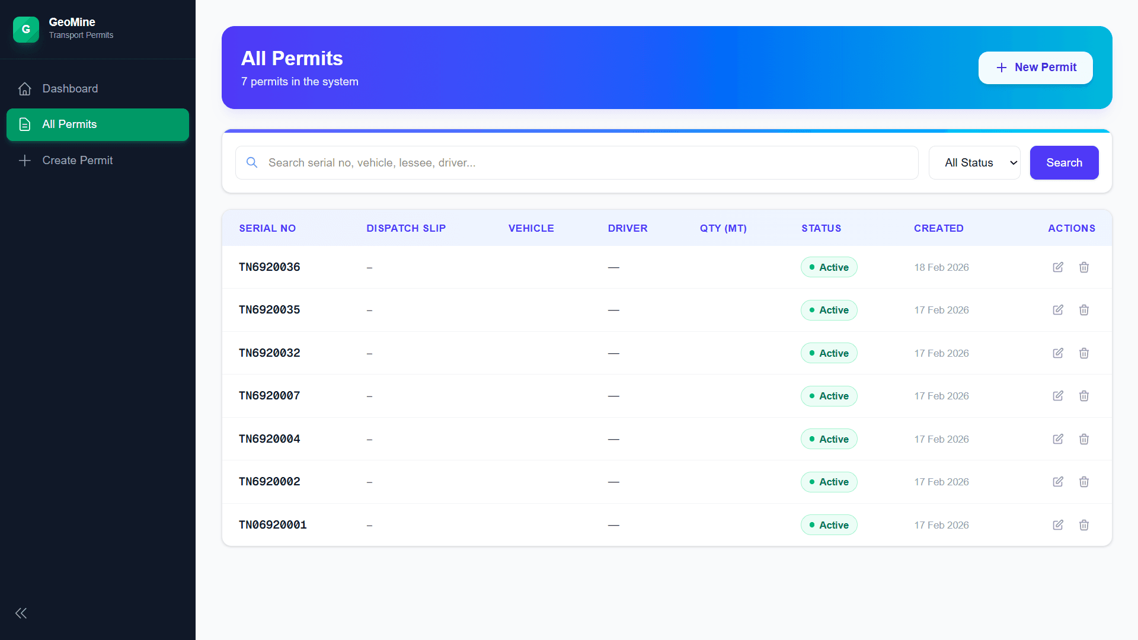Click the edit icon for permit TN6920032

pos(1058,353)
